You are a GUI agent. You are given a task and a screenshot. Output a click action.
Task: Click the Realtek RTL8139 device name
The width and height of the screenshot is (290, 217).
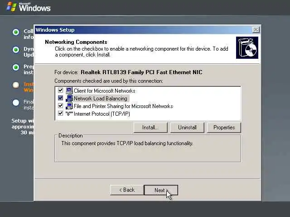[141, 72]
